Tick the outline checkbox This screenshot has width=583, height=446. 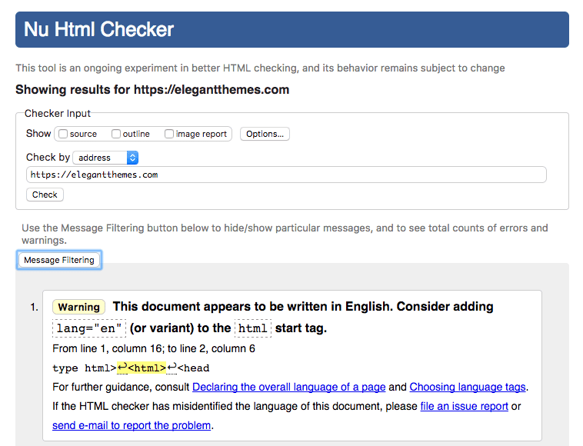click(x=116, y=134)
